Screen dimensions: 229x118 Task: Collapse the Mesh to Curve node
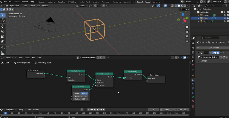[x=69, y=71]
